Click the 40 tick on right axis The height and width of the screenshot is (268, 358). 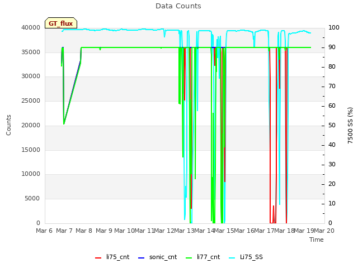point(332,145)
